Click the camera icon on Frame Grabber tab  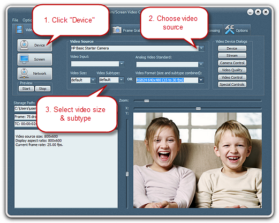tap(117, 30)
